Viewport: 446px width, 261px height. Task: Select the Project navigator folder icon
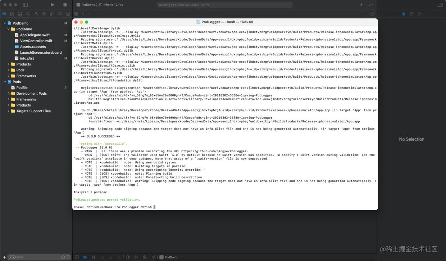click(x=4, y=14)
